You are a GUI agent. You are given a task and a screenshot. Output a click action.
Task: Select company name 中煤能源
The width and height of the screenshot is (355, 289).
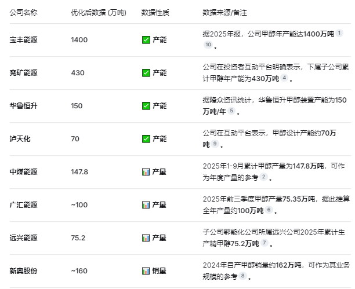point(23,172)
